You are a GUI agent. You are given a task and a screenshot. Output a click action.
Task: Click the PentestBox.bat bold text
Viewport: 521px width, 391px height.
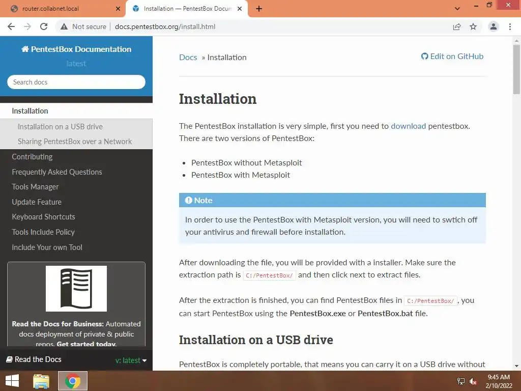385,314
